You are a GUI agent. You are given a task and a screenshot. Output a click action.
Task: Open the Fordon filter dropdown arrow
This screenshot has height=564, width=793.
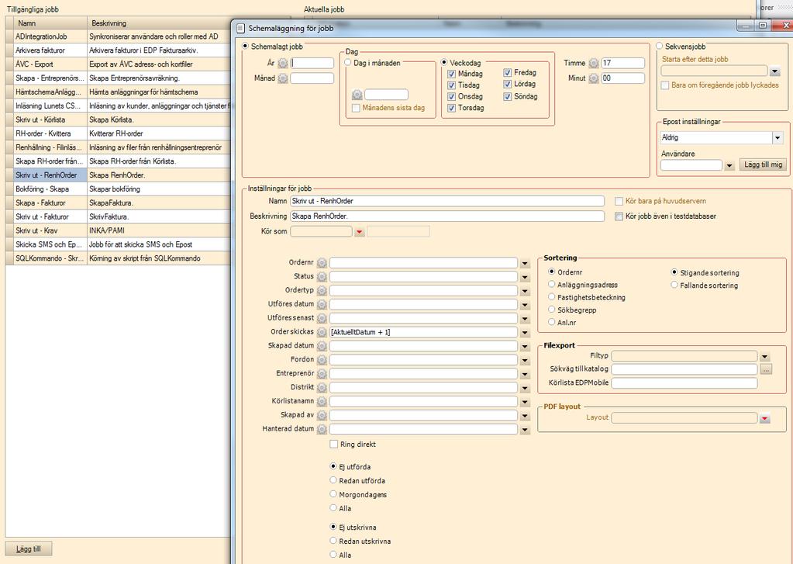point(525,360)
